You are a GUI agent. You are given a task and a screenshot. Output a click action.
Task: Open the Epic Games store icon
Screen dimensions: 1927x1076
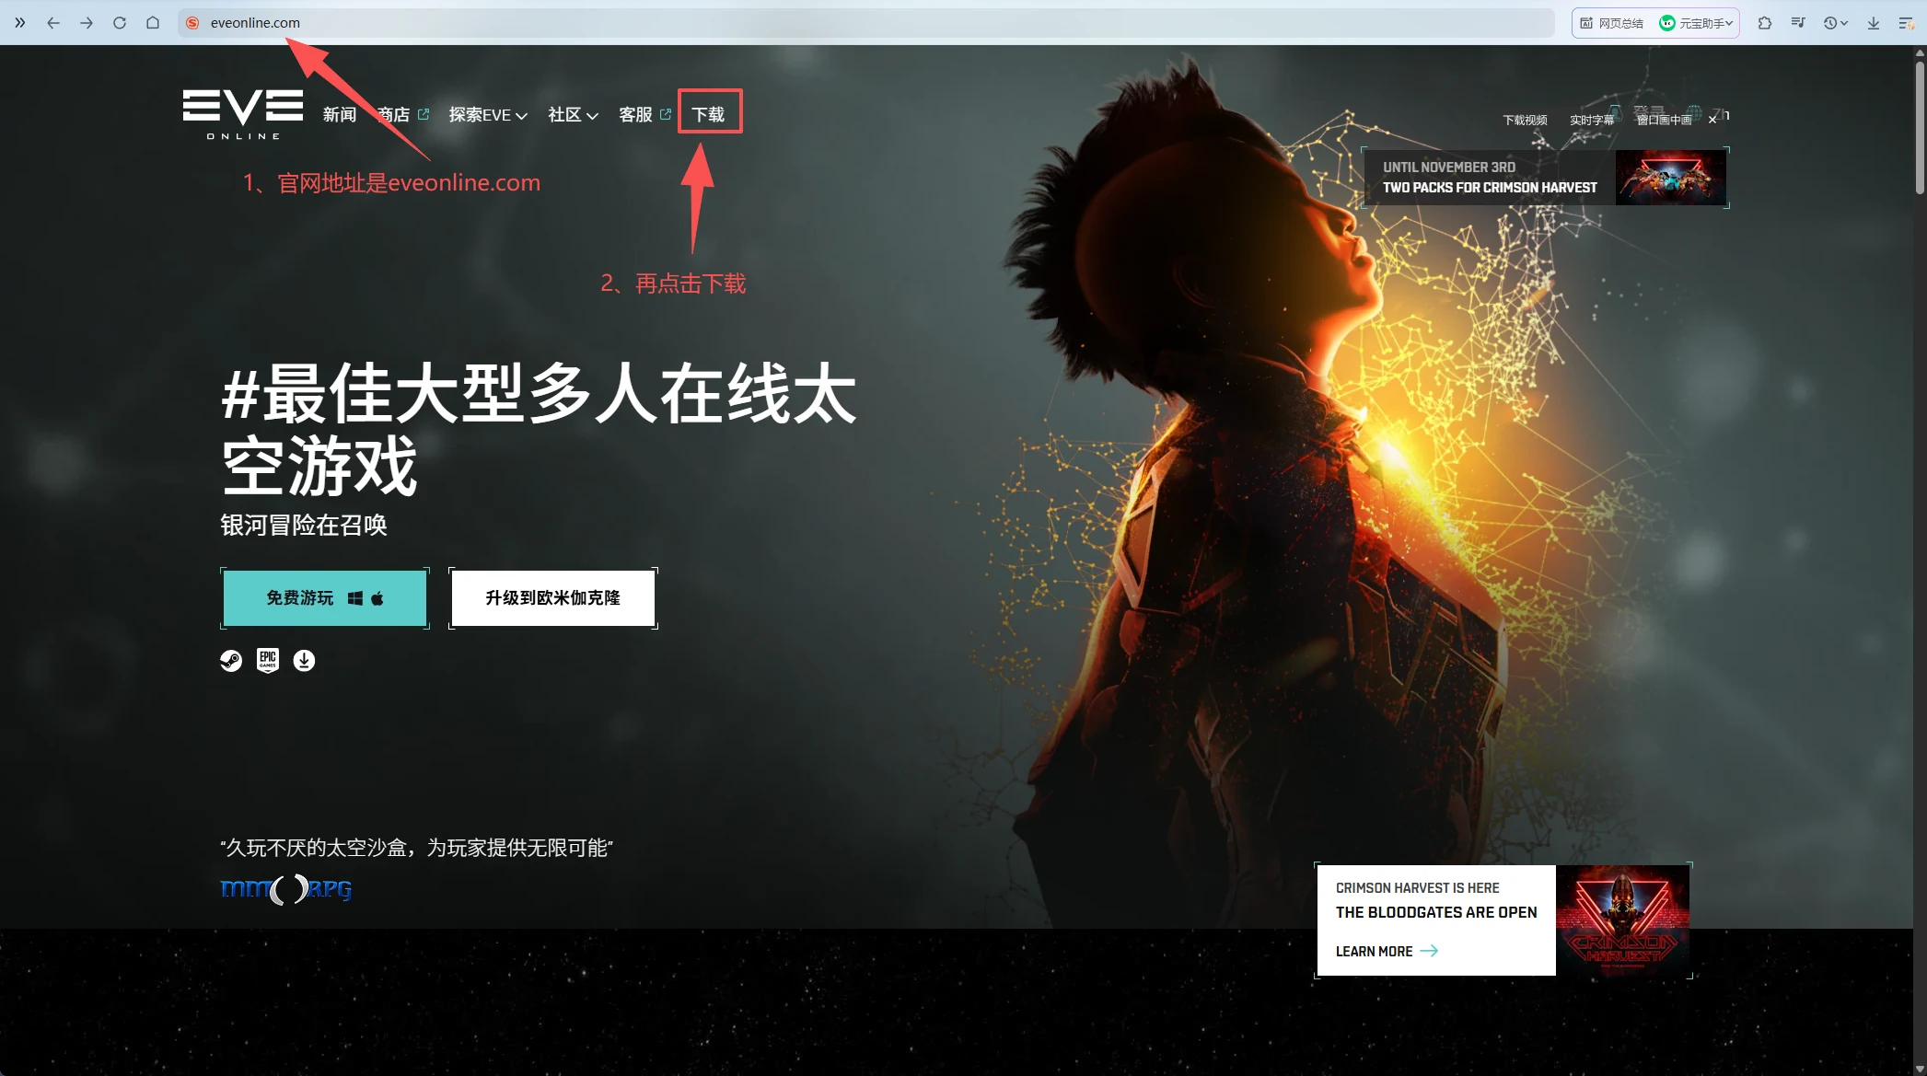[x=268, y=661]
